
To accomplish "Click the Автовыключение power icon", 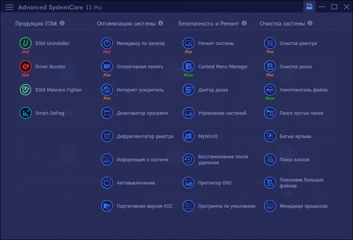I will pyautogui.click(x=107, y=183).
